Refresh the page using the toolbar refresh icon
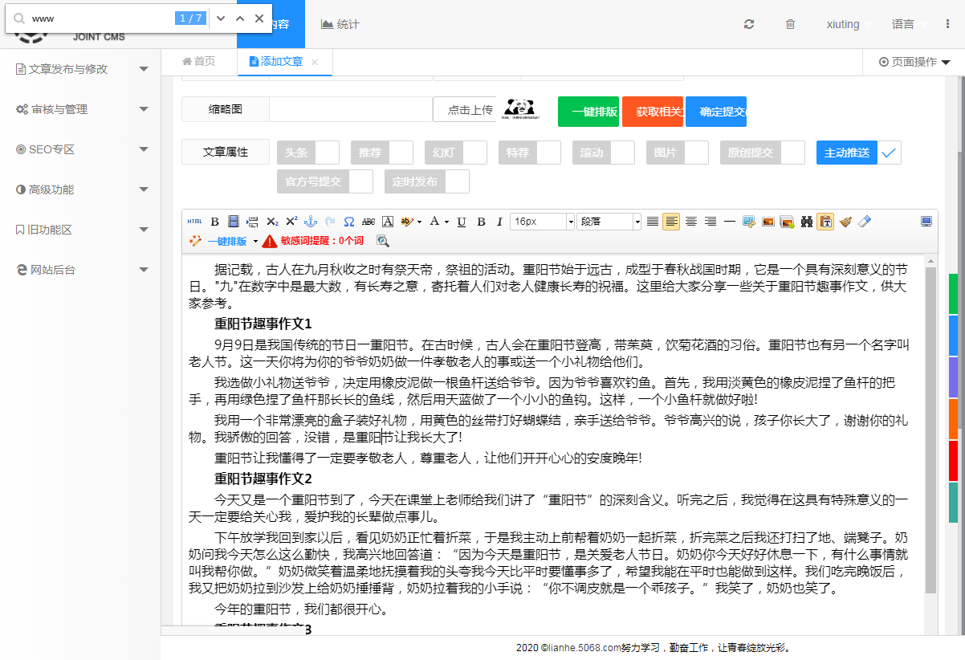 click(748, 24)
